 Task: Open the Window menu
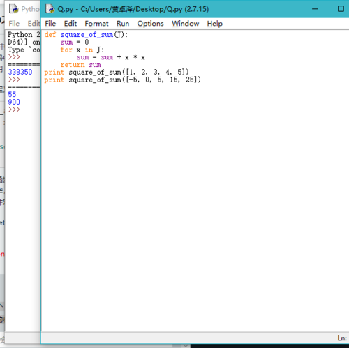pyautogui.click(x=185, y=24)
